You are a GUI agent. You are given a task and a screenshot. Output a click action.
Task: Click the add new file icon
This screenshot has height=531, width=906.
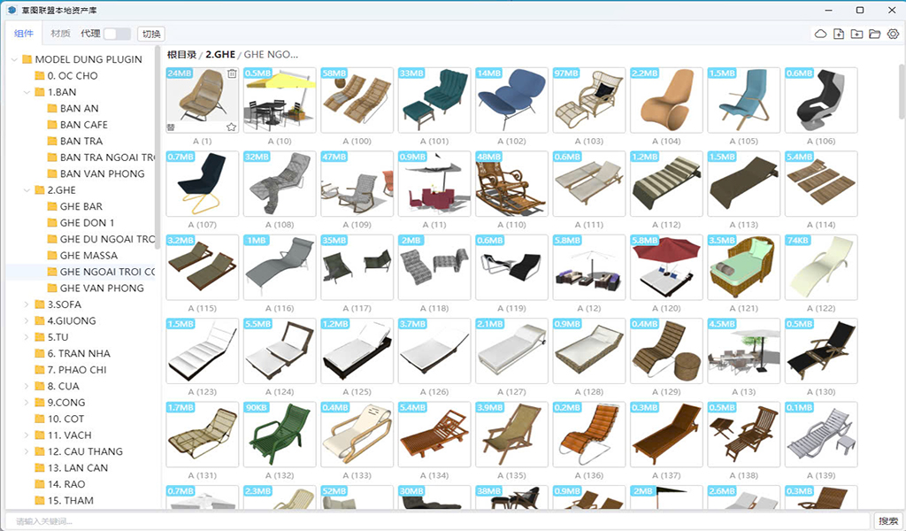839,34
